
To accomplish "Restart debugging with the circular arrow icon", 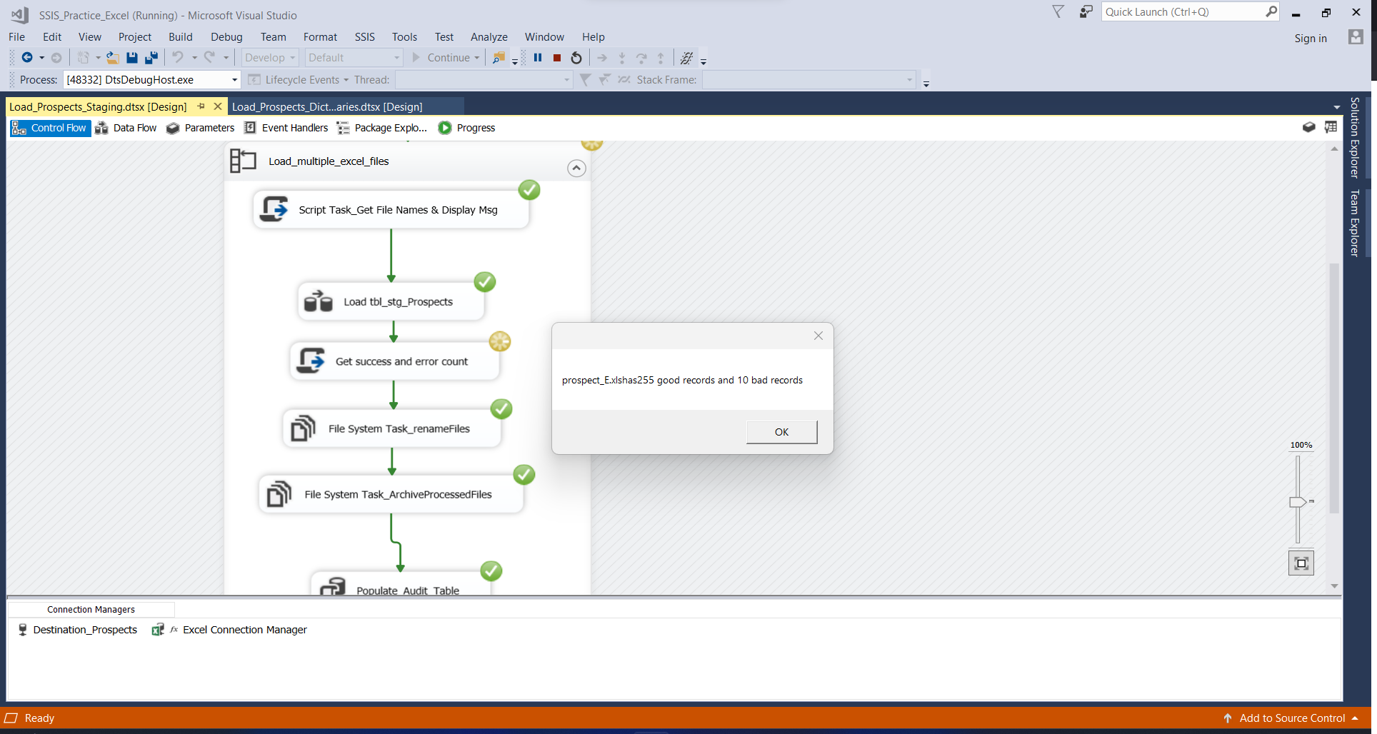I will (576, 58).
